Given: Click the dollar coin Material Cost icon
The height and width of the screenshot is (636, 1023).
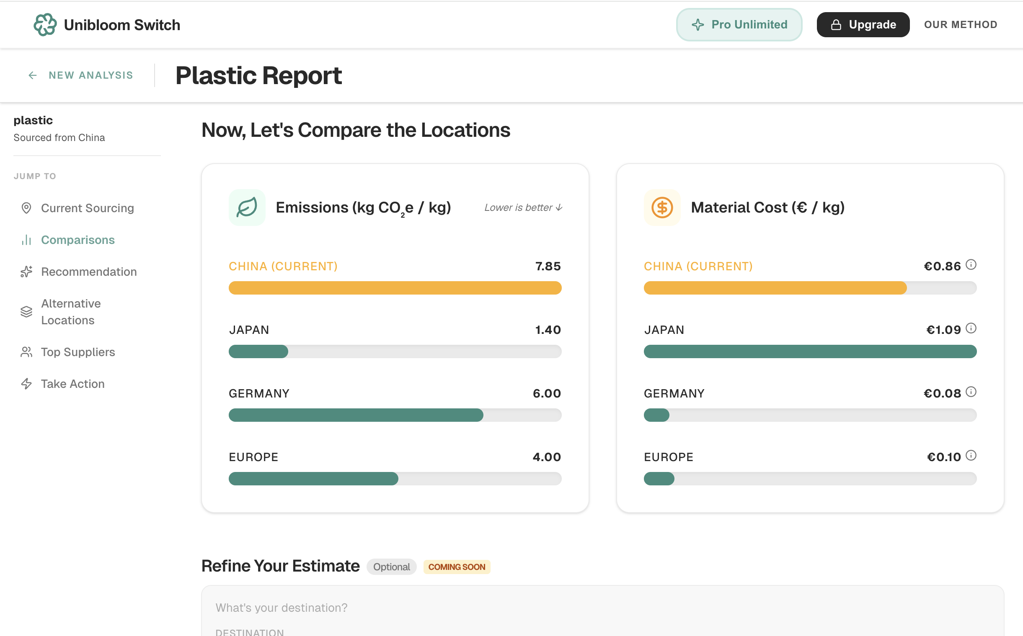Looking at the screenshot, I should 661,208.
